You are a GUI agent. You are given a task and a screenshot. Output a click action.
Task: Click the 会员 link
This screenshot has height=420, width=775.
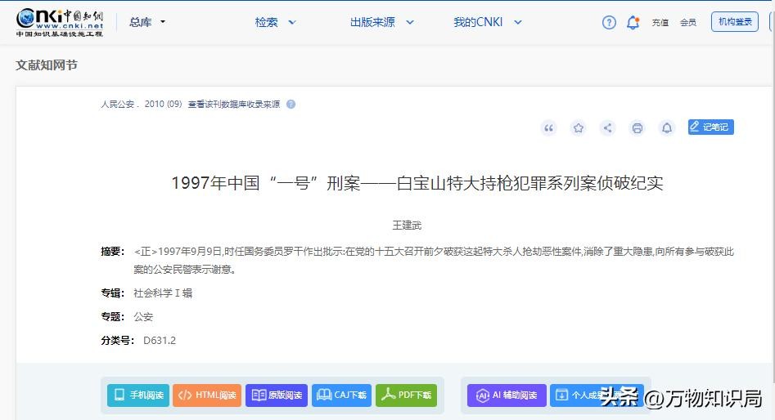[x=688, y=23]
